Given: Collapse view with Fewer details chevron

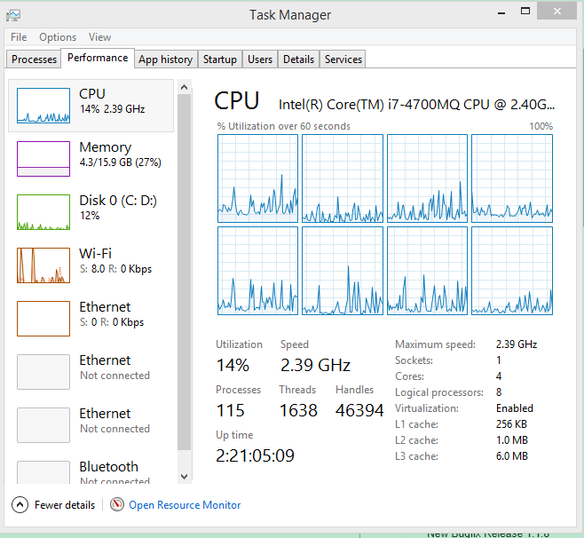Looking at the screenshot, I should click(20, 505).
